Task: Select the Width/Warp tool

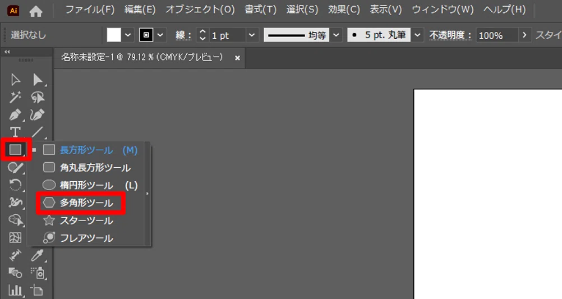Action: pos(15,202)
